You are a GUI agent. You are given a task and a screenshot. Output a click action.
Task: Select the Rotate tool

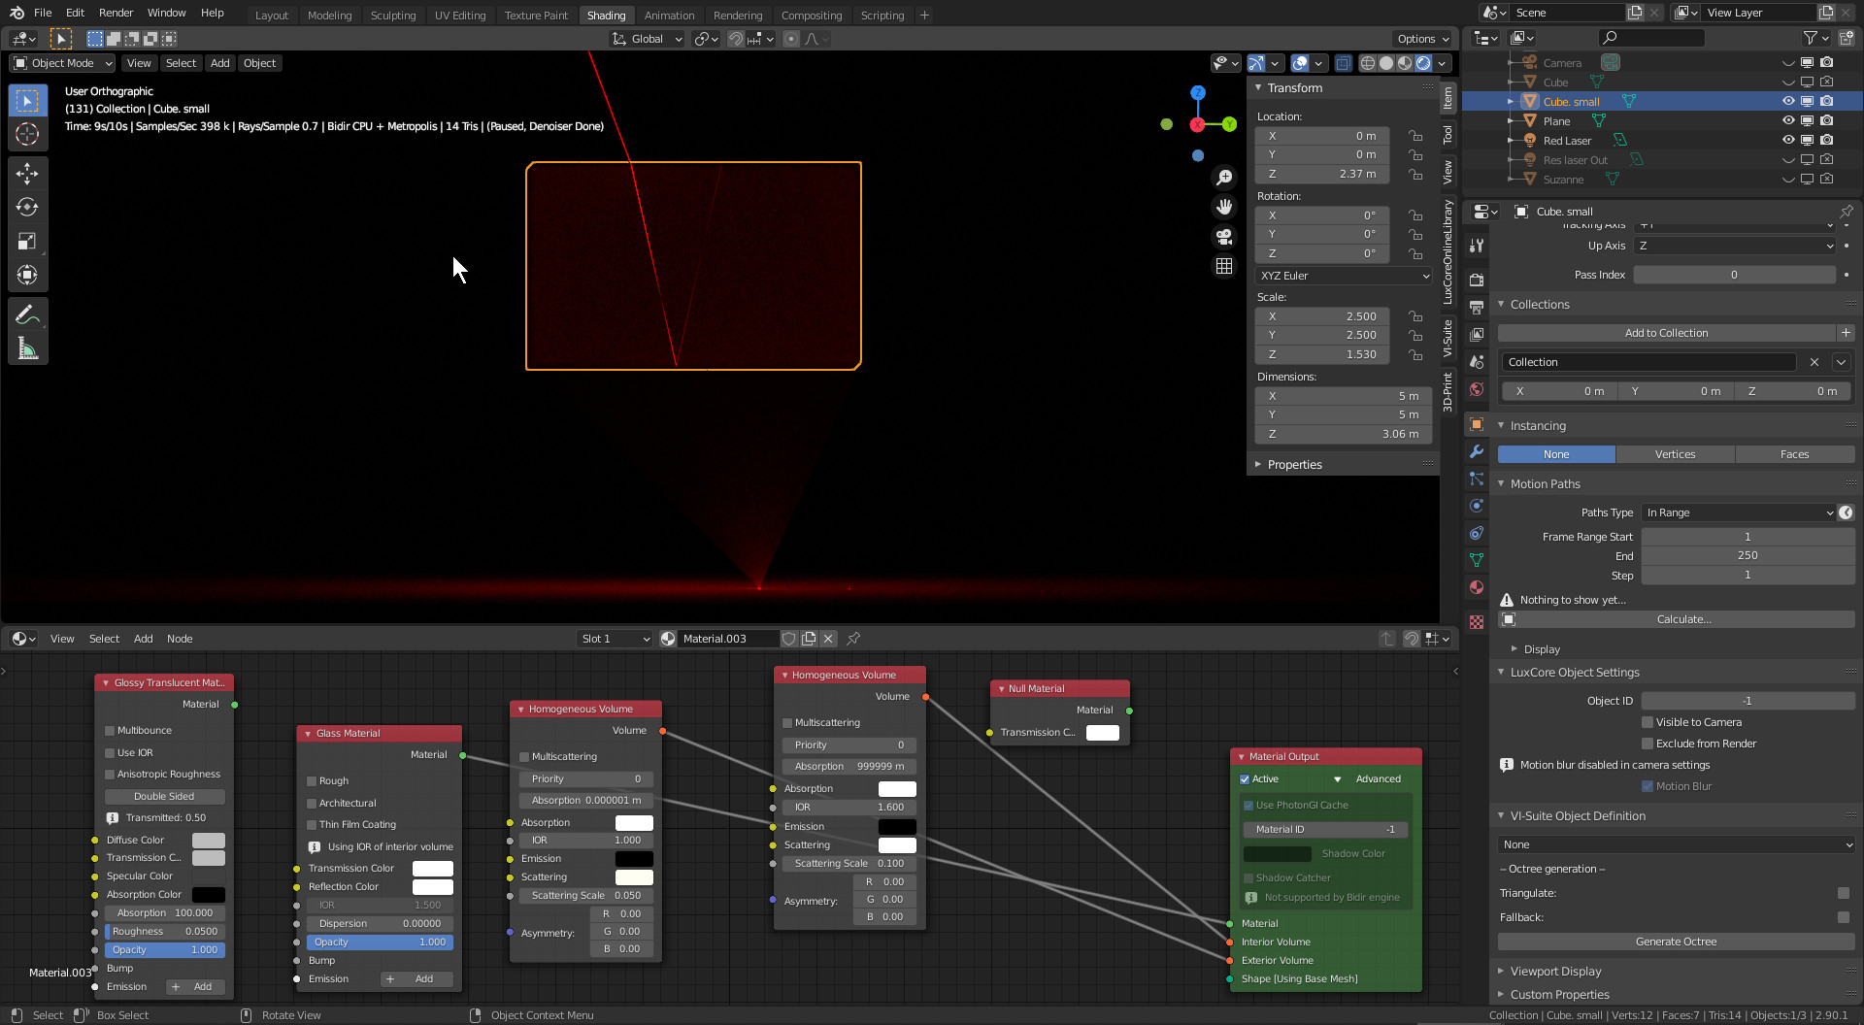[27, 208]
